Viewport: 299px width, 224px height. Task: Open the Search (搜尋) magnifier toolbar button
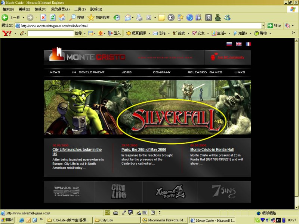[x=77, y=18]
